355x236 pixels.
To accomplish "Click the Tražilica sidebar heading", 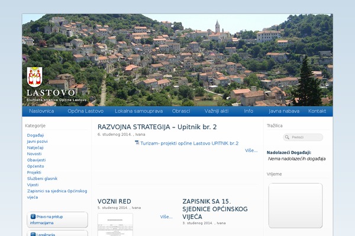I will click(x=275, y=126).
